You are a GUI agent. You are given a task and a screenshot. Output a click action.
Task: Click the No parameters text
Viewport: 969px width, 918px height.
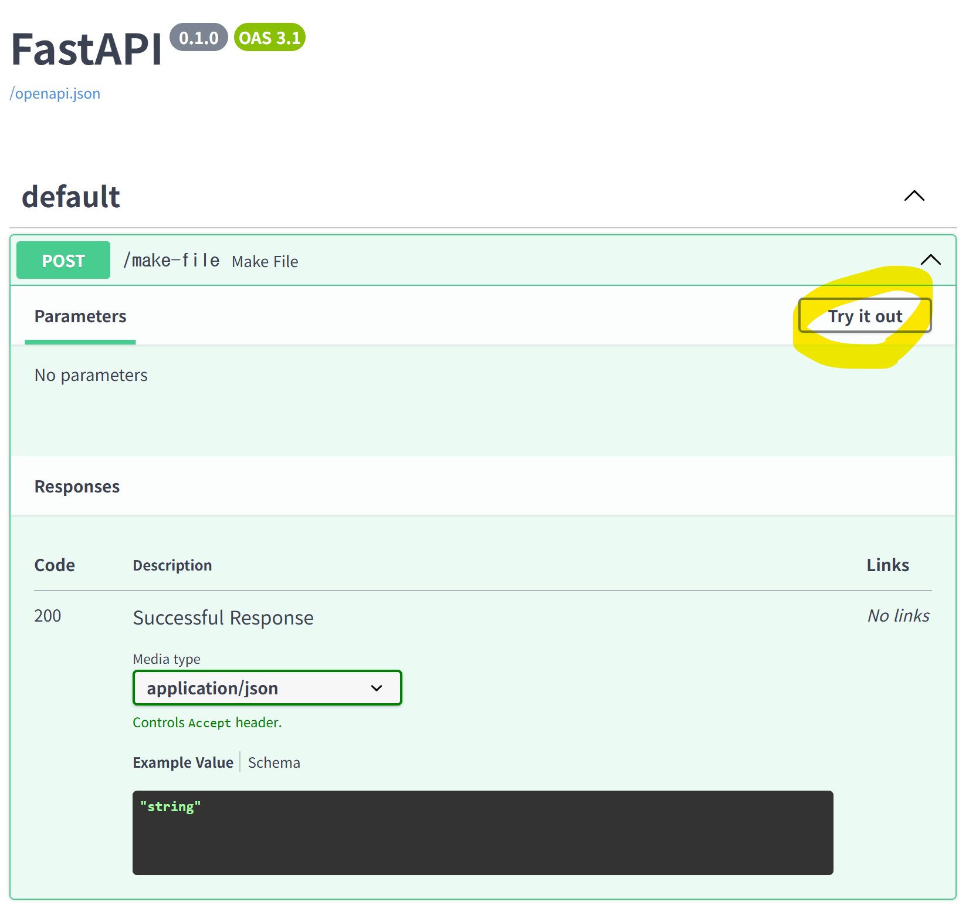click(91, 376)
